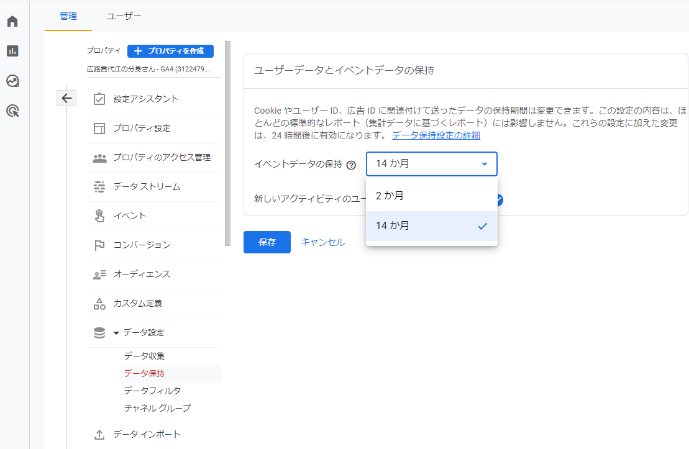The image size is (689, 449).
Task: Click the 設定アシスタント checkmark icon
Action: pyautogui.click(x=99, y=98)
